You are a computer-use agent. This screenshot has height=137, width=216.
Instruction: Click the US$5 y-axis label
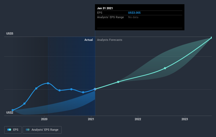point(10,33)
